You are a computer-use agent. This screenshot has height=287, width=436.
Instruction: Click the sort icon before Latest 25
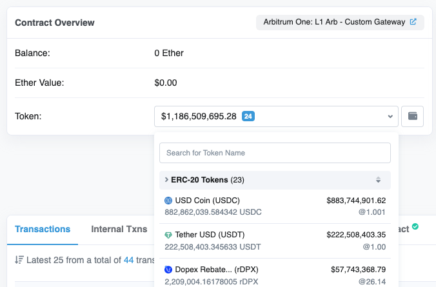pos(19,260)
